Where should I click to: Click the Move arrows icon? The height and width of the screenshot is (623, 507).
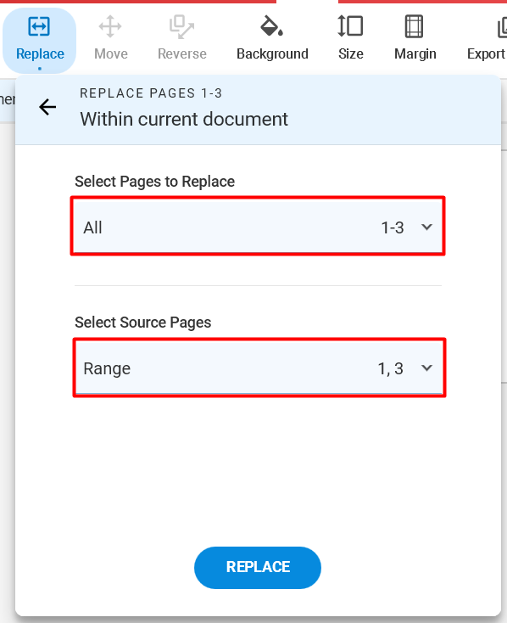[110, 26]
